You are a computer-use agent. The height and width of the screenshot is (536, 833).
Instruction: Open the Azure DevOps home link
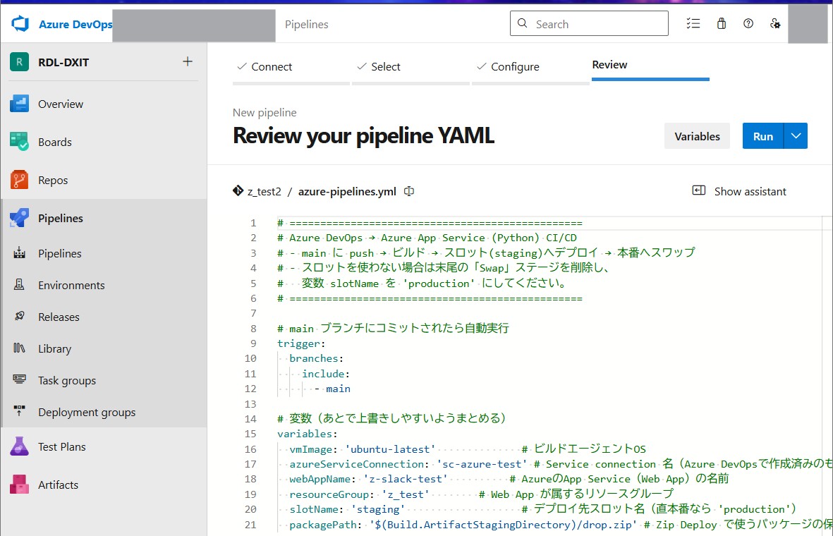tap(75, 25)
